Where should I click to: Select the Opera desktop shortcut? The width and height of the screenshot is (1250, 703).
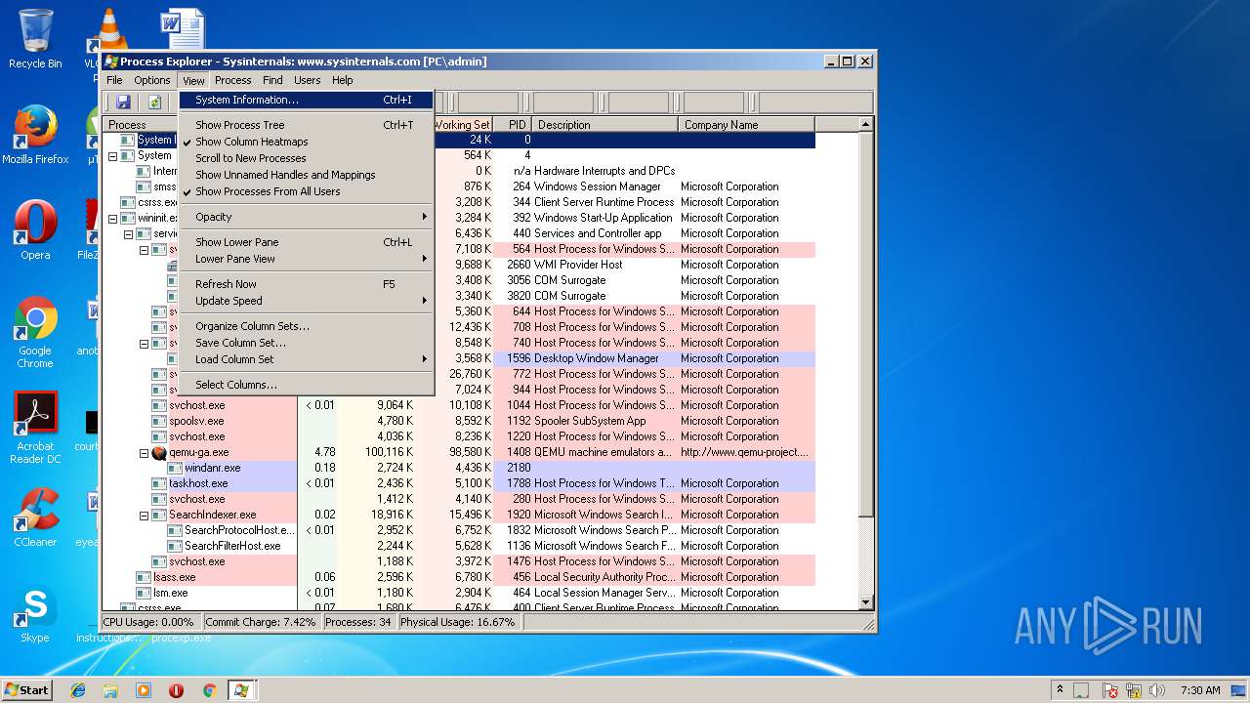tap(35, 230)
